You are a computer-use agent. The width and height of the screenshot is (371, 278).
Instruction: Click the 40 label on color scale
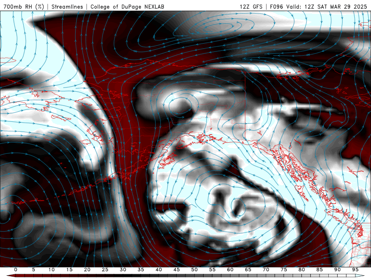[x=159, y=270]
